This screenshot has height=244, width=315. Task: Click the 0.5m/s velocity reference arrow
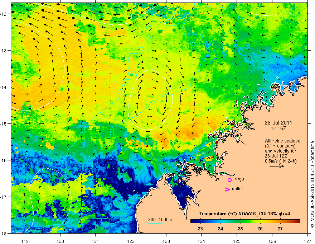[x=277, y=166]
